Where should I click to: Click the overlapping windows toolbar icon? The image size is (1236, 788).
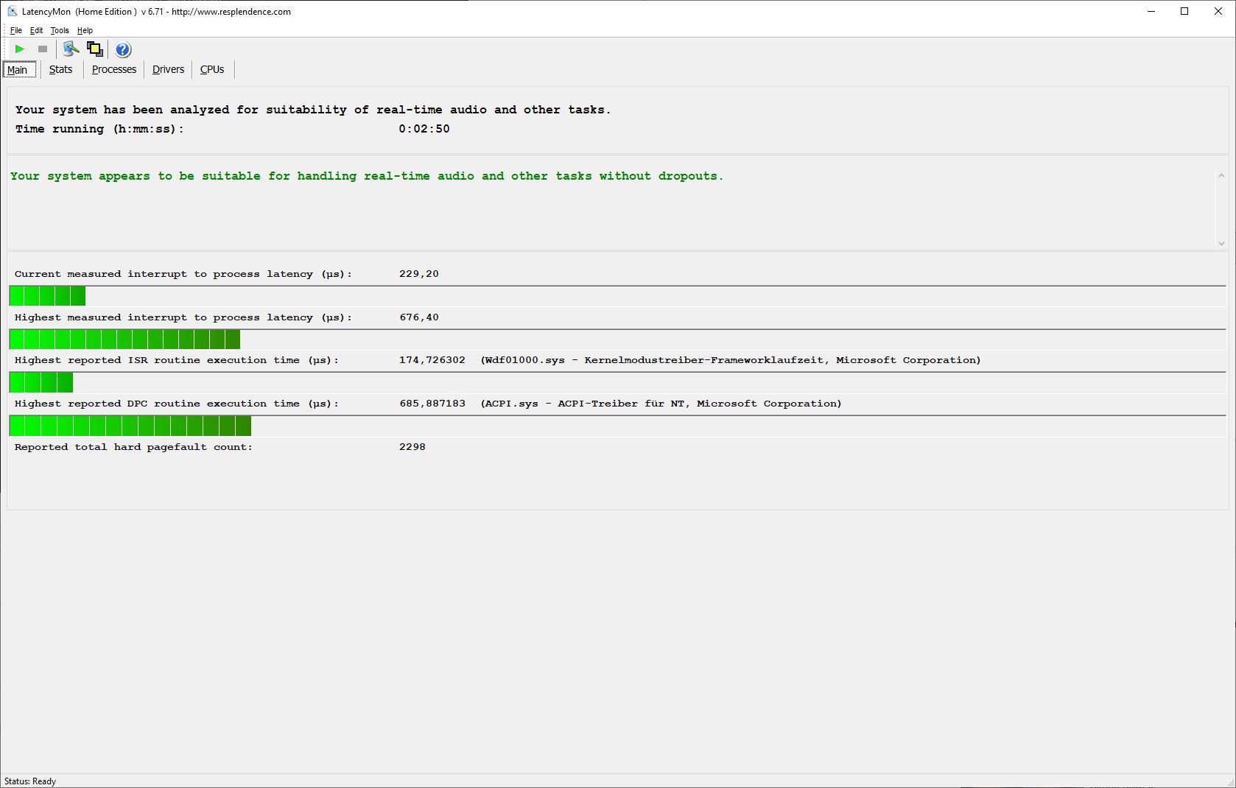(x=95, y=49)
